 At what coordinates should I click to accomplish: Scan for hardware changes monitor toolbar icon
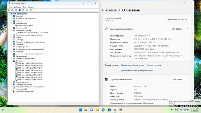31,10
